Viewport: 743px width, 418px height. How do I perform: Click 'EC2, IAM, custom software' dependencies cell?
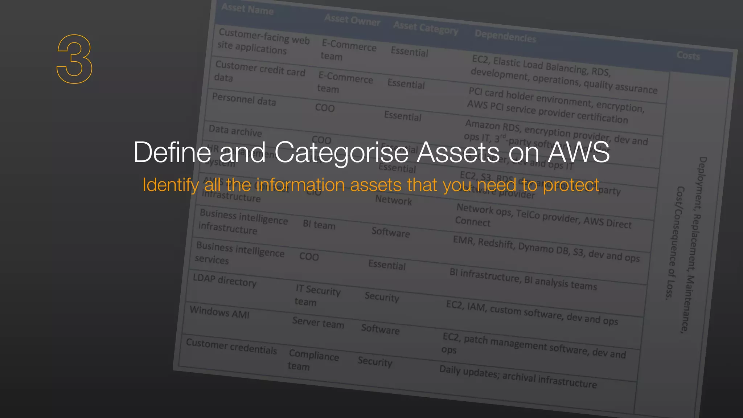click(532, 312)
